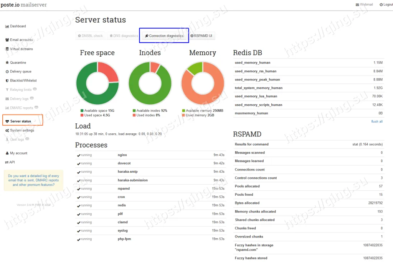Click the used_memory_human Redis row
The image size is (393, 262).
pos(309,62)
